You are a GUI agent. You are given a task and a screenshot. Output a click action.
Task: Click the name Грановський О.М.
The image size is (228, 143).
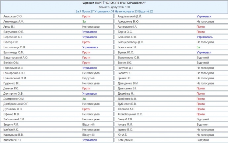click(15, 78)
